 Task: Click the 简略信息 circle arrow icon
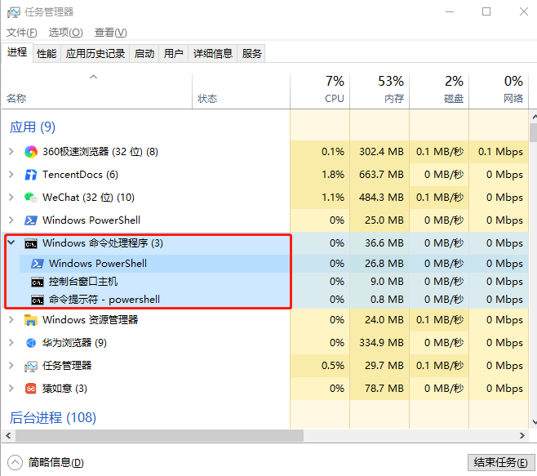[x=15, y=463]
